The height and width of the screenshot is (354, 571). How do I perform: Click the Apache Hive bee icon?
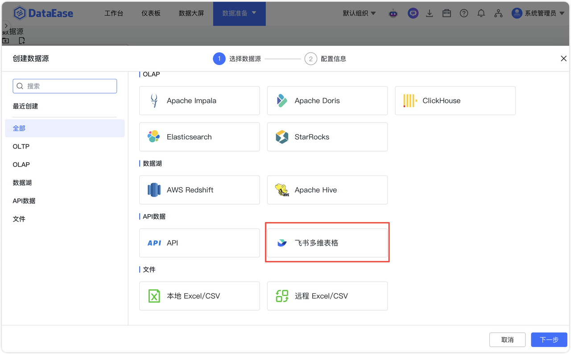point(282,190)
